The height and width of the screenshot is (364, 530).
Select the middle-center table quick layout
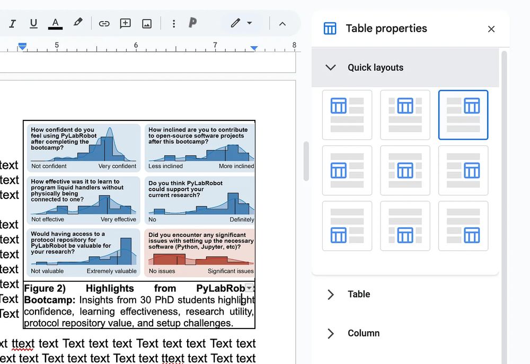(405, 170)
